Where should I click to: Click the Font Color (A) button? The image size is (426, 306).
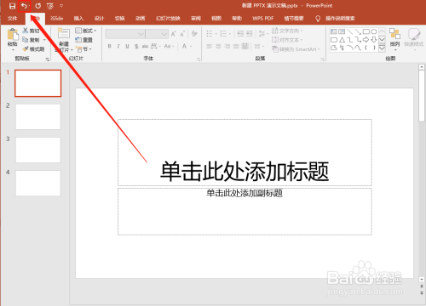[x=184, y=46]
